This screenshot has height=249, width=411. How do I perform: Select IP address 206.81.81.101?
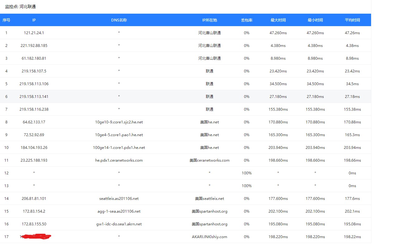tap(34, 198)
